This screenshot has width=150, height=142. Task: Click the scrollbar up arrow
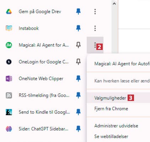[x=114, y=4]
